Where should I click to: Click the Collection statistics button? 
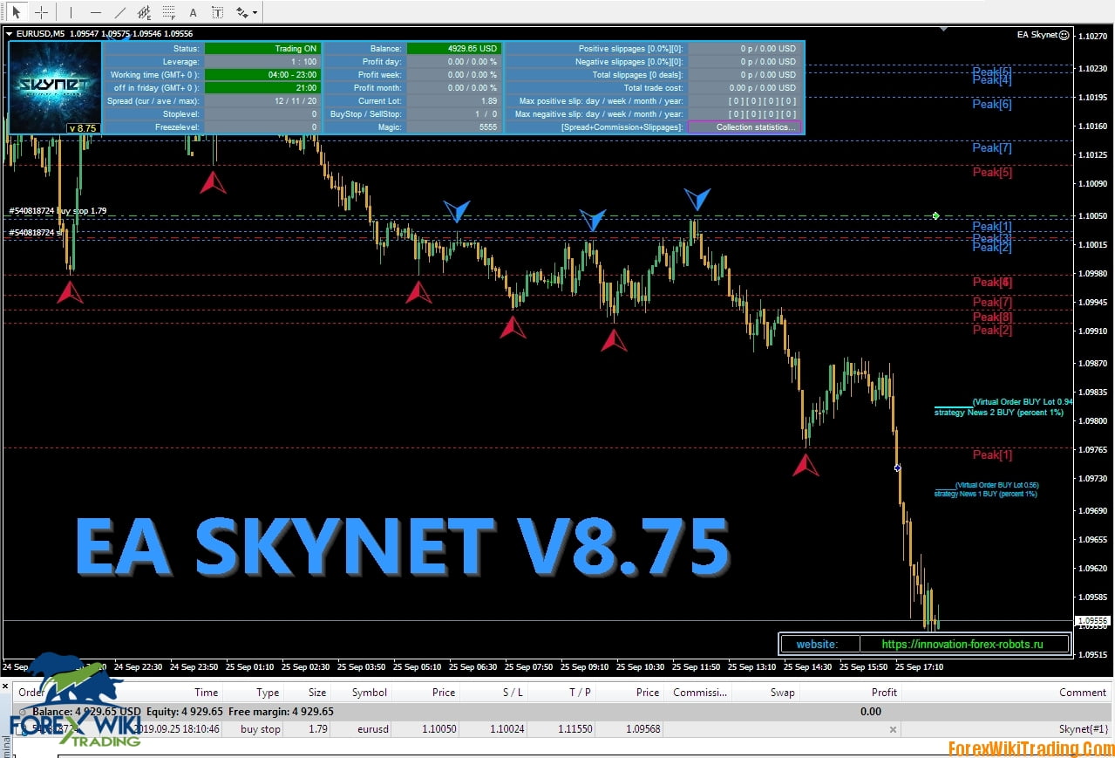(744, 127)
